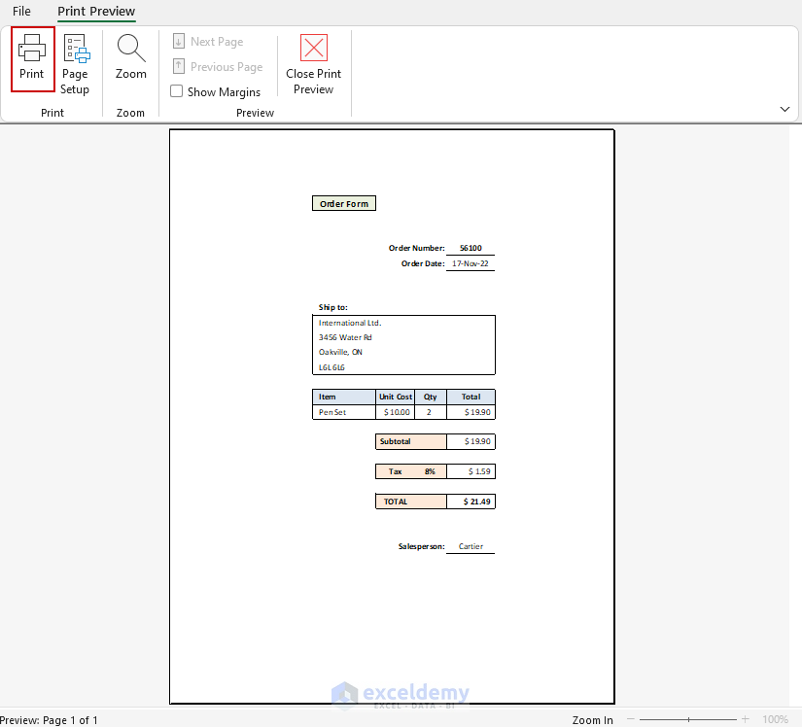This screenshot has height=727, width=802.
Task: Click the Pen Set item cell
Action: pyautogui.click(x=344, y=412)
